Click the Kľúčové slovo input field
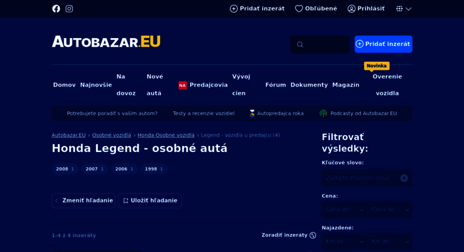 [367, 178]
